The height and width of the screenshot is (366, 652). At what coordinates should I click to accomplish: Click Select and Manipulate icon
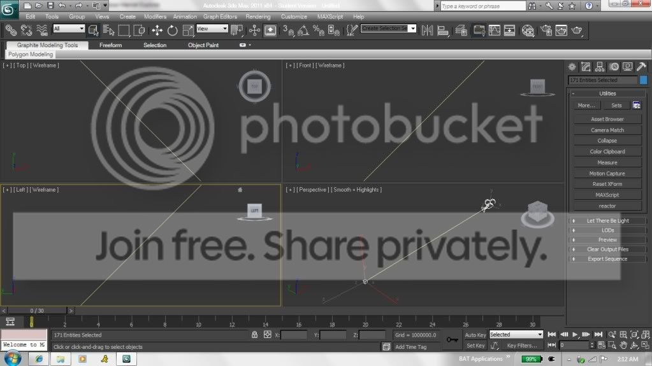[x=254, y=31]
